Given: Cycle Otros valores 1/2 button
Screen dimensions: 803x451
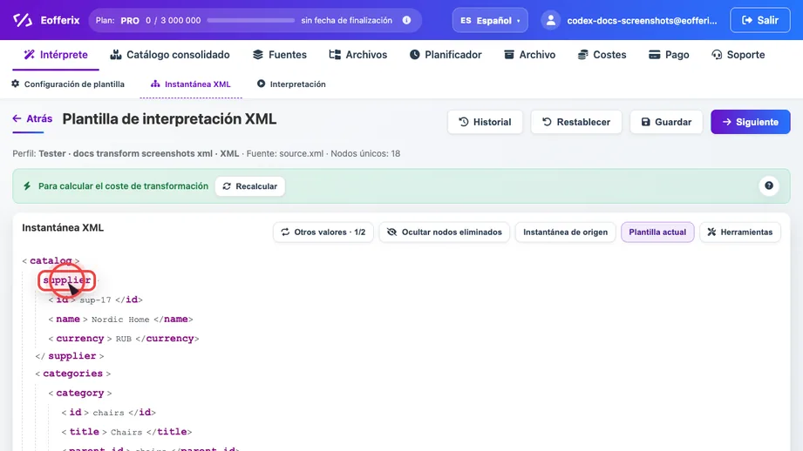Looking at the screenshot, I should point(323,232).
